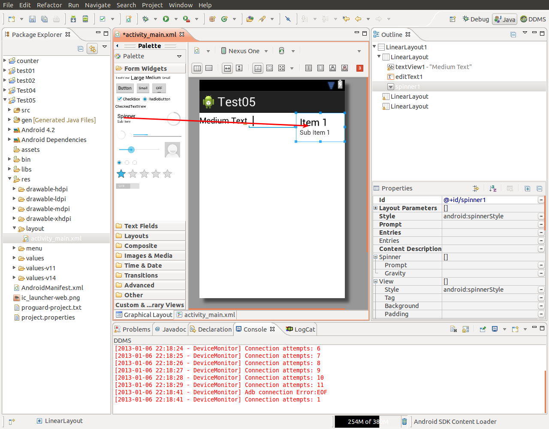Click the Properties expand all icon

[528, 188]
